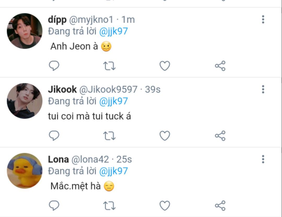Image resolution: width=282 pixels, height=217 pixels.
Task: Retweet Lona's "Mắc.mệt hà" tweet
Action: point(109,206)
